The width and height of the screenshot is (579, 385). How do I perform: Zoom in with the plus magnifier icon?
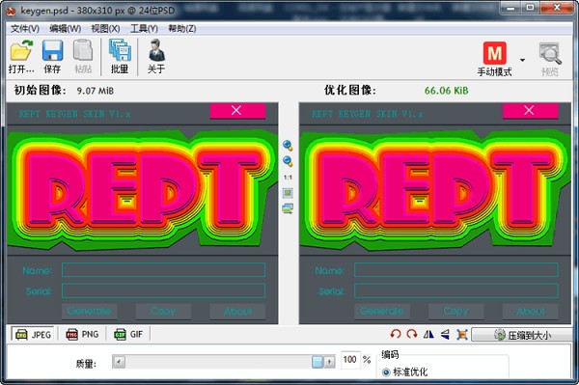point(288,145)
